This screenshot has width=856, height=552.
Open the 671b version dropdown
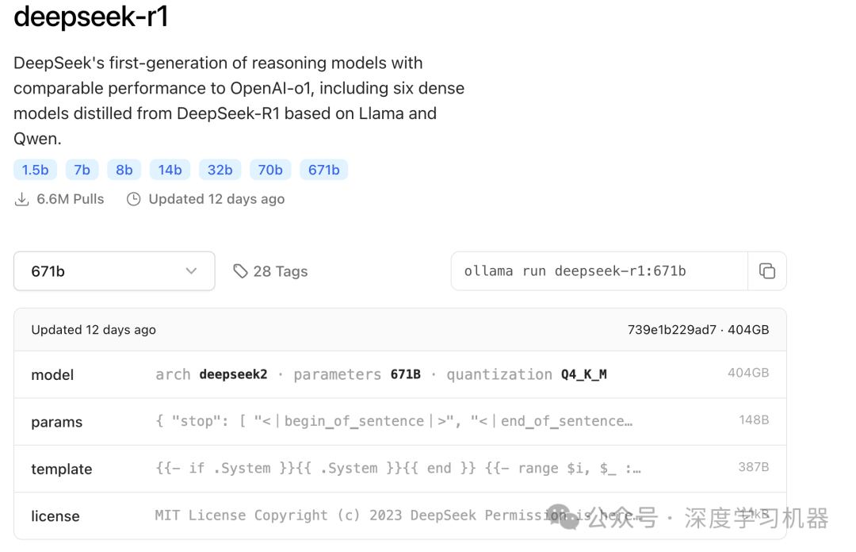tap(114, 271)
